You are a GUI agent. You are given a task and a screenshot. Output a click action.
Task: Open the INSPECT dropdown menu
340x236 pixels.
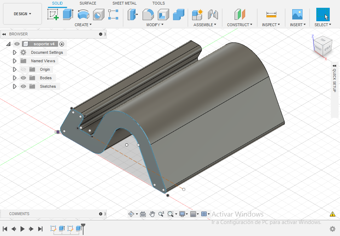click(271, 25)
